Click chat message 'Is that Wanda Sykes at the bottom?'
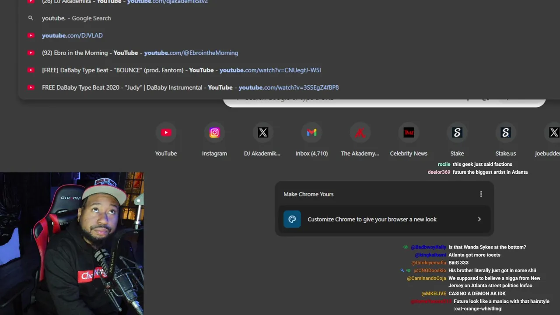This screenshot has width=560, height=315. [487, 247]
